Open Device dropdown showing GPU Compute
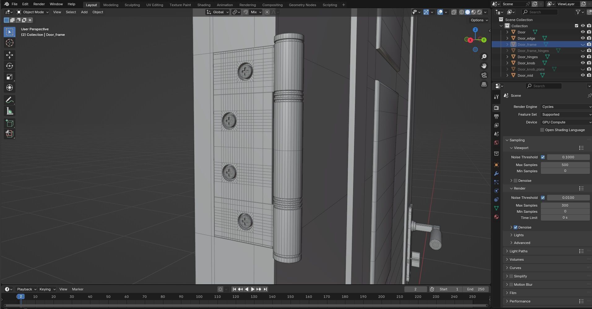 point(566,122)
